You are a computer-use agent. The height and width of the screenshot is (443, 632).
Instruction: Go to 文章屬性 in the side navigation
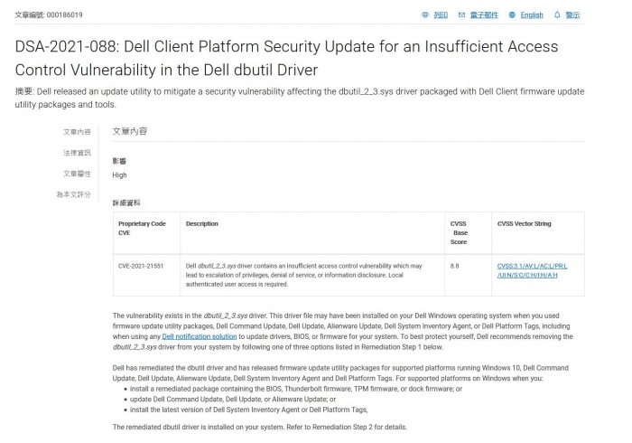(x=77, y=174)
